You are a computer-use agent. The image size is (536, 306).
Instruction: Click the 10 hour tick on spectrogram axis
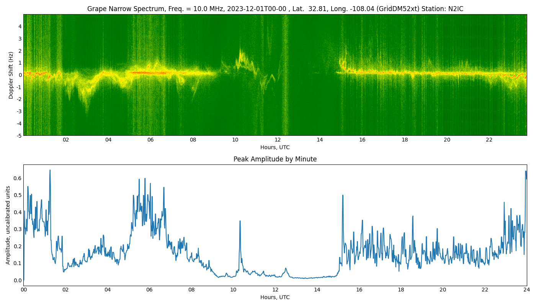point(235,140)
